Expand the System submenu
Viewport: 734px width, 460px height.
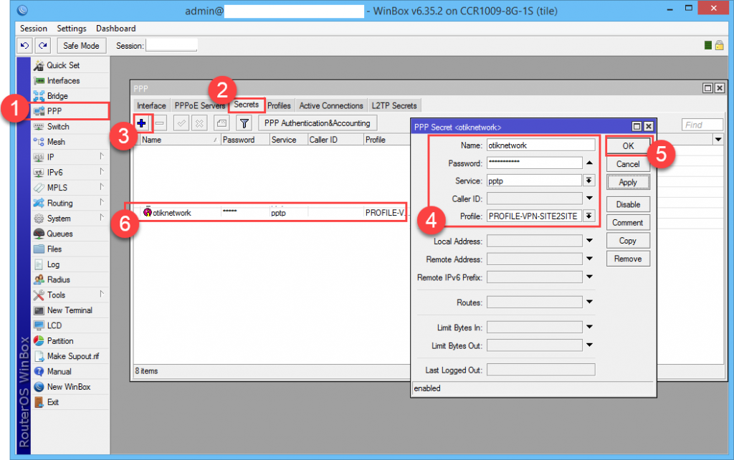pos(102,218)
